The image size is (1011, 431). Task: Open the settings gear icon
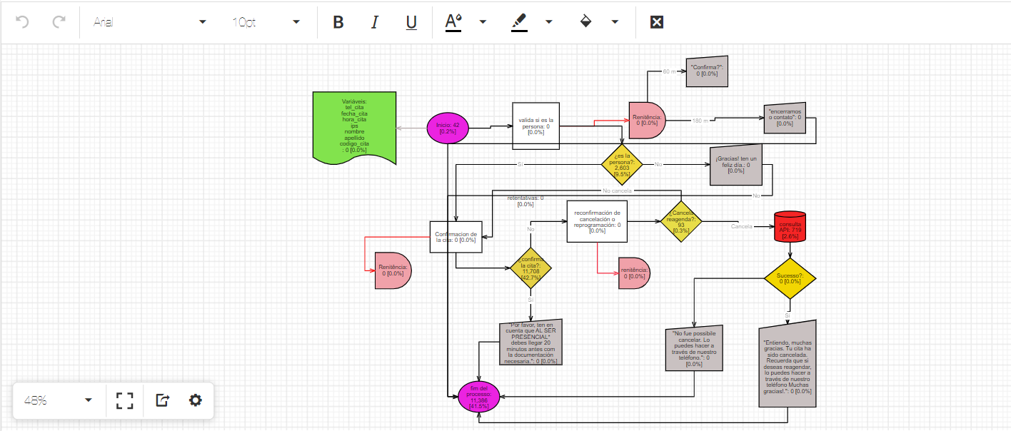[196, 400]
